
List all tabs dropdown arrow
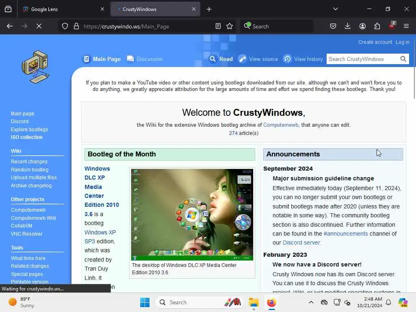coord(336,9)
